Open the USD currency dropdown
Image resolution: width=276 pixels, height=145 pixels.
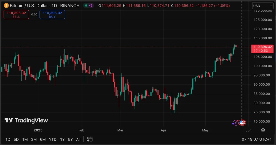pos(263,6)
